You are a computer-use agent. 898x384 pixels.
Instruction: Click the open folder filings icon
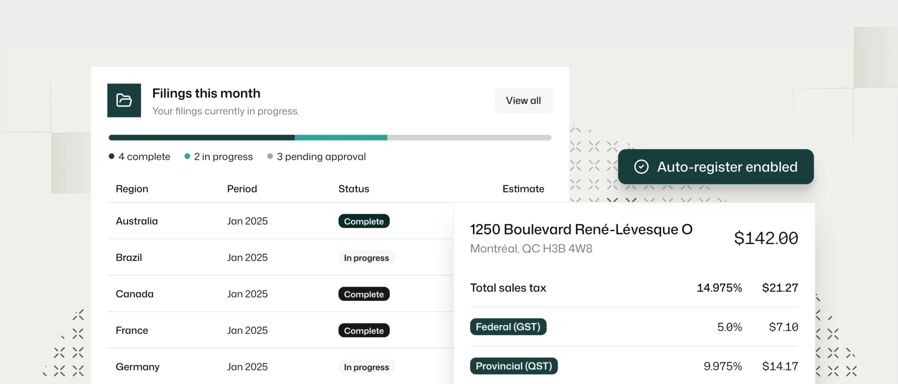(124, 100)
